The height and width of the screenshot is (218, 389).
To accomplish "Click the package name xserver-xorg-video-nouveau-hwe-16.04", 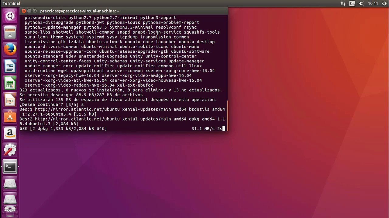I will 156,81.
